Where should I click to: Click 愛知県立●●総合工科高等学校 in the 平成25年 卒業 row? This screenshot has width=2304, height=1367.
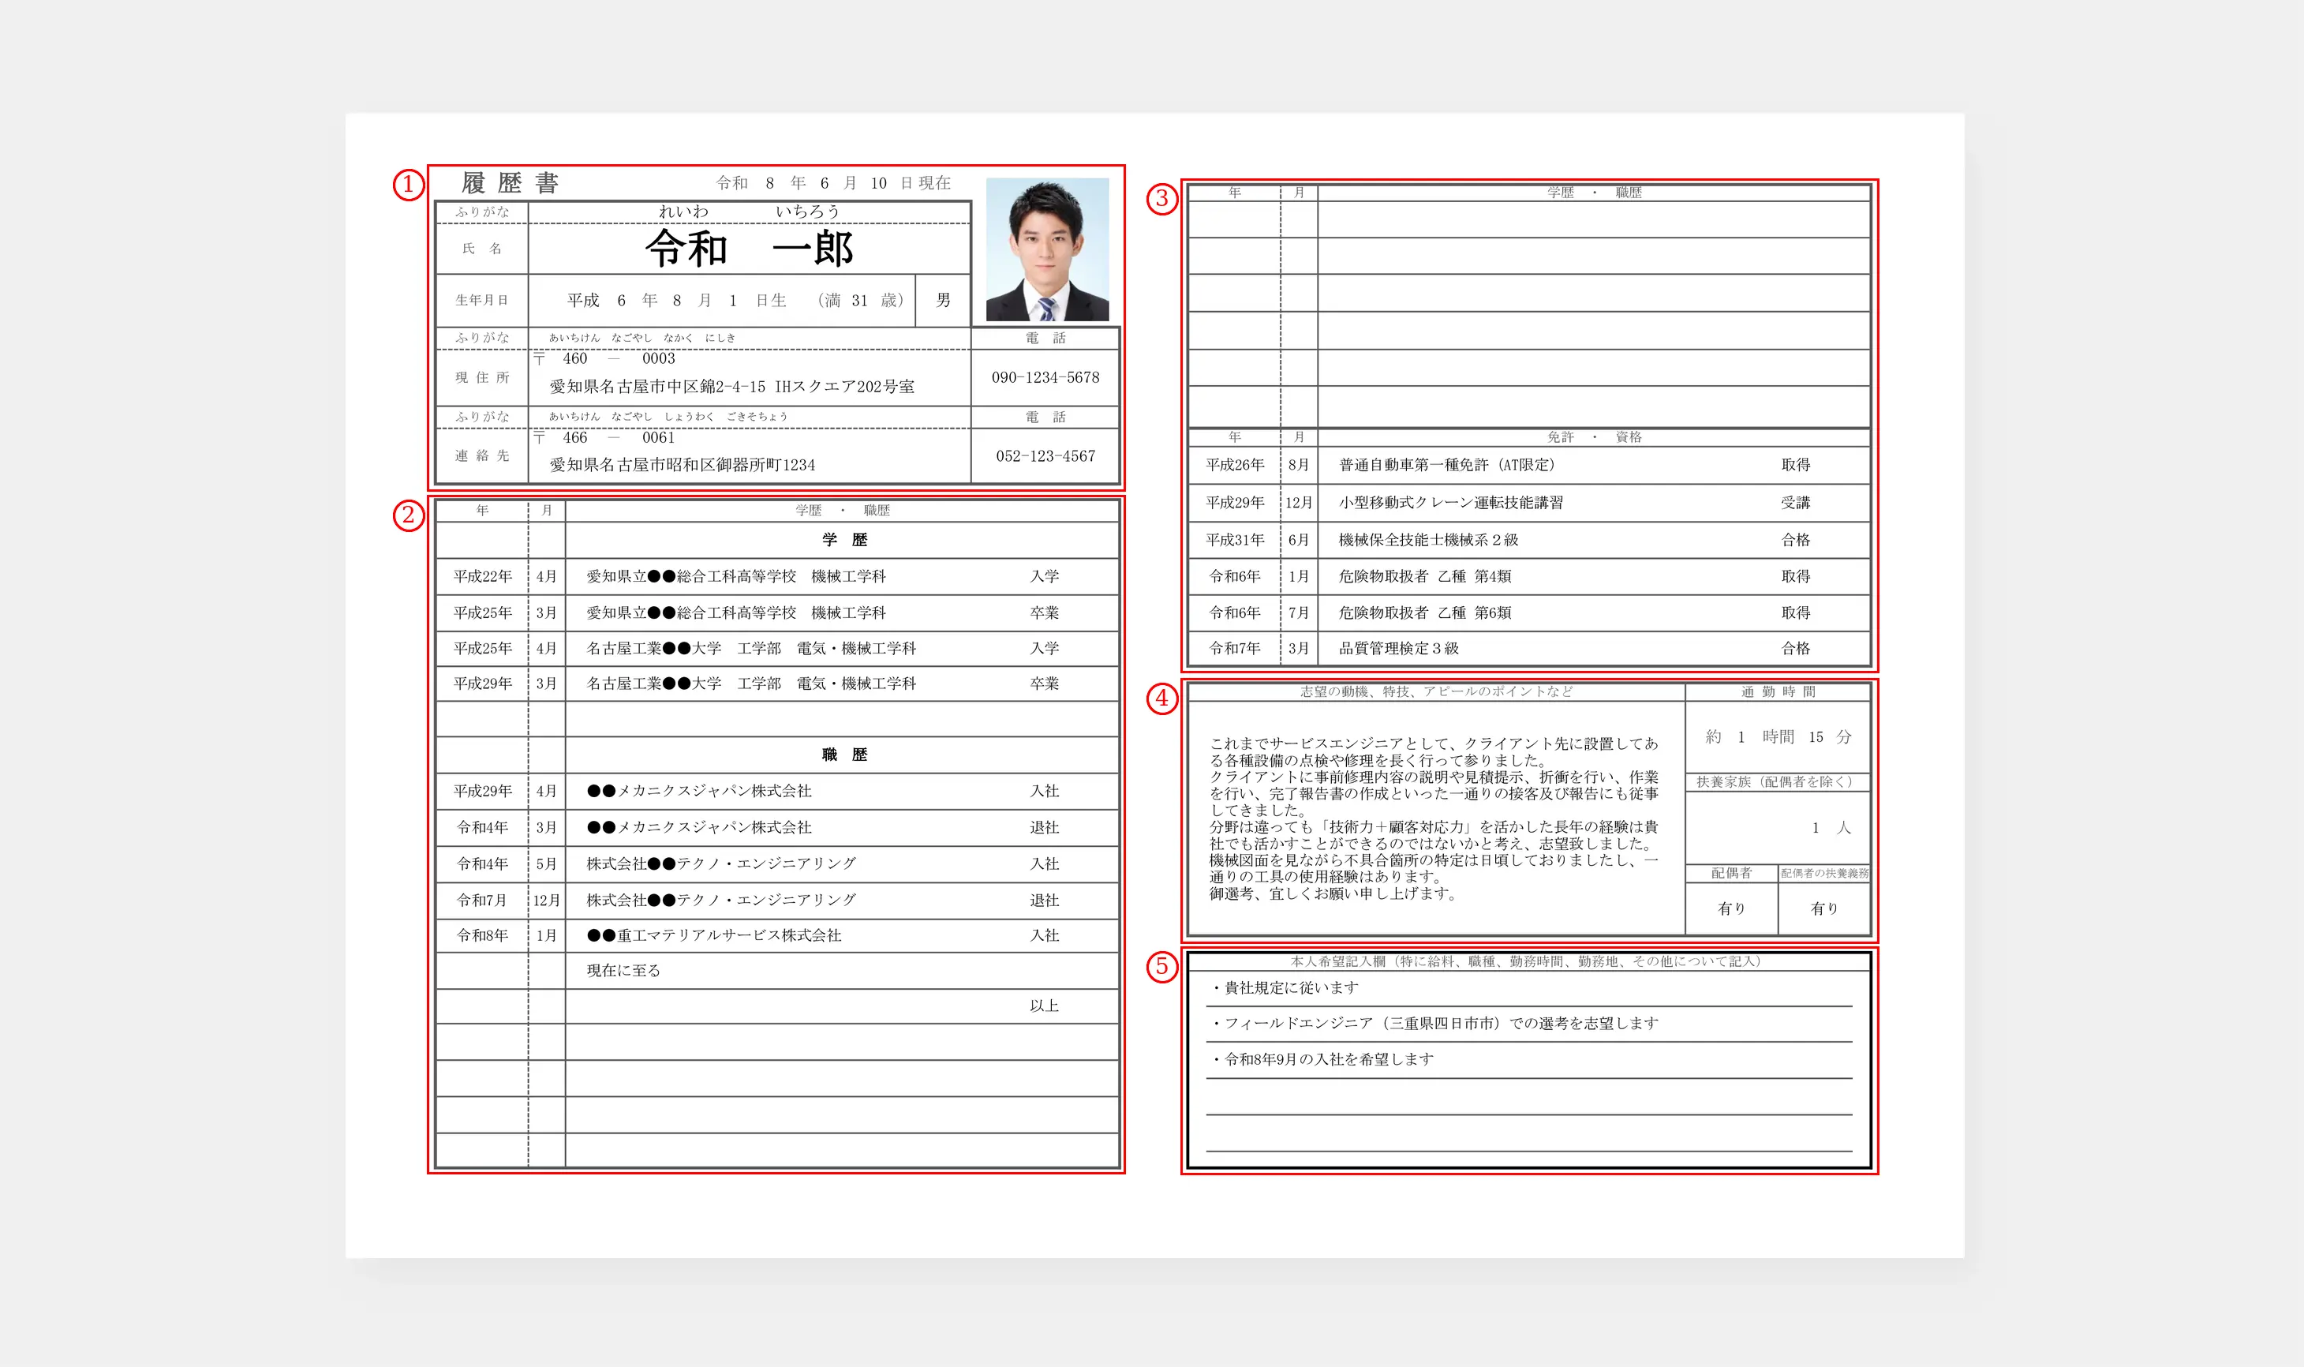[x=691, y=612]
